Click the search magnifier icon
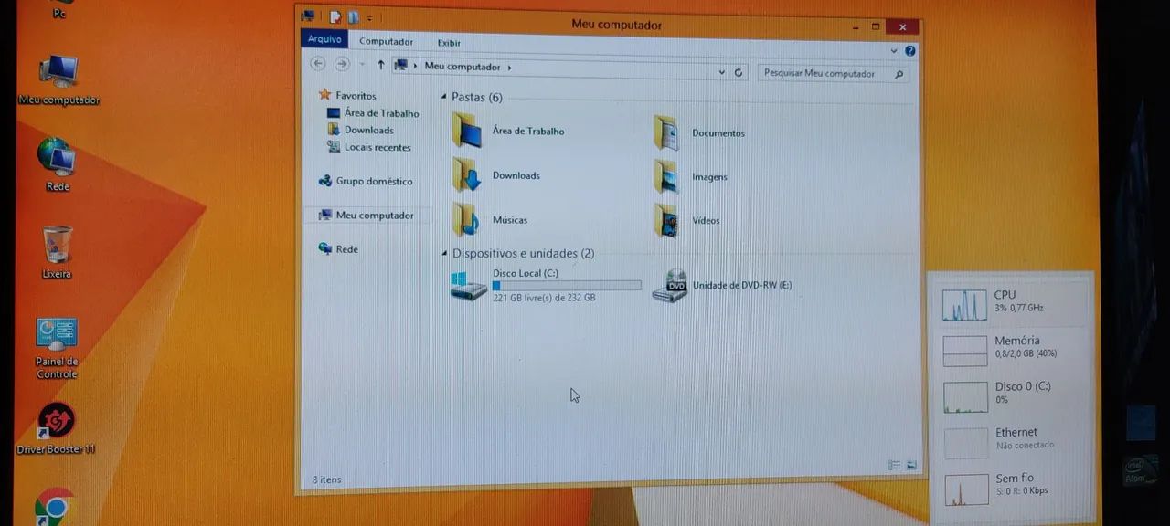This screenshot has height=526, width=1170. click(899, 74)
